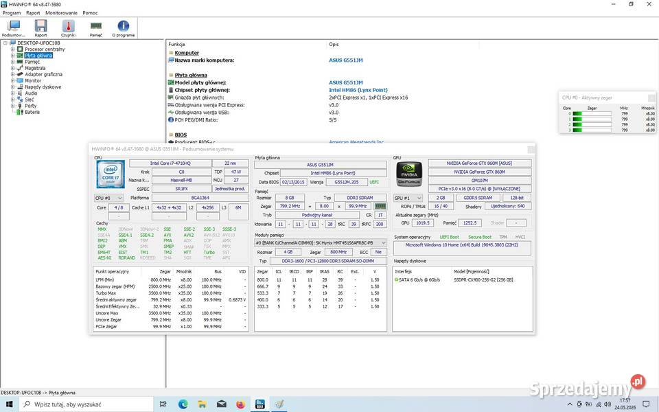Click the Sieć network tree icon
Image resolution: width=659 pixels, height=412 pixels.
[19, 100]
